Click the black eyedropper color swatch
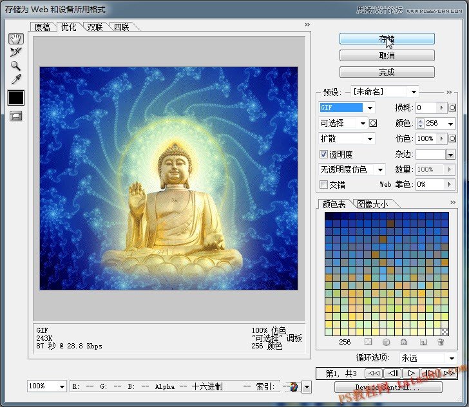Viewport: 469px width, 407px height. coord(16,98)
